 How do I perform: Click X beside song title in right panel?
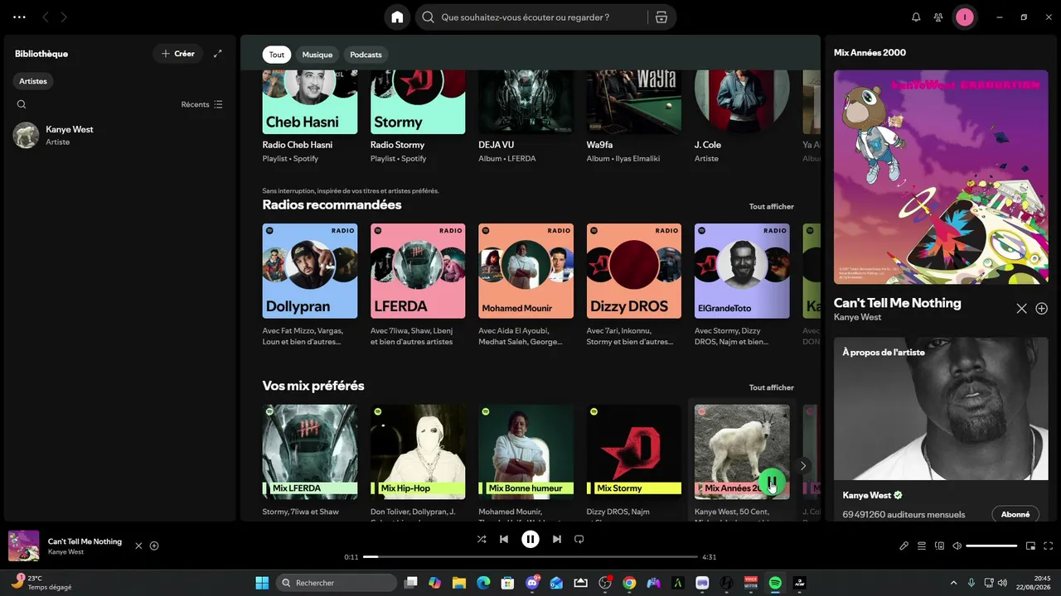click(1021, 309)
